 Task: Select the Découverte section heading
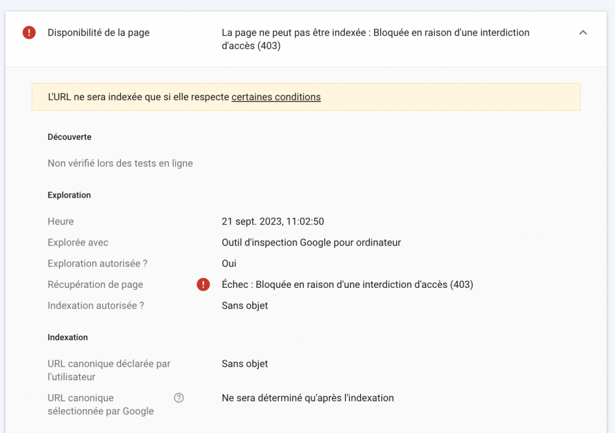point(69,137)
